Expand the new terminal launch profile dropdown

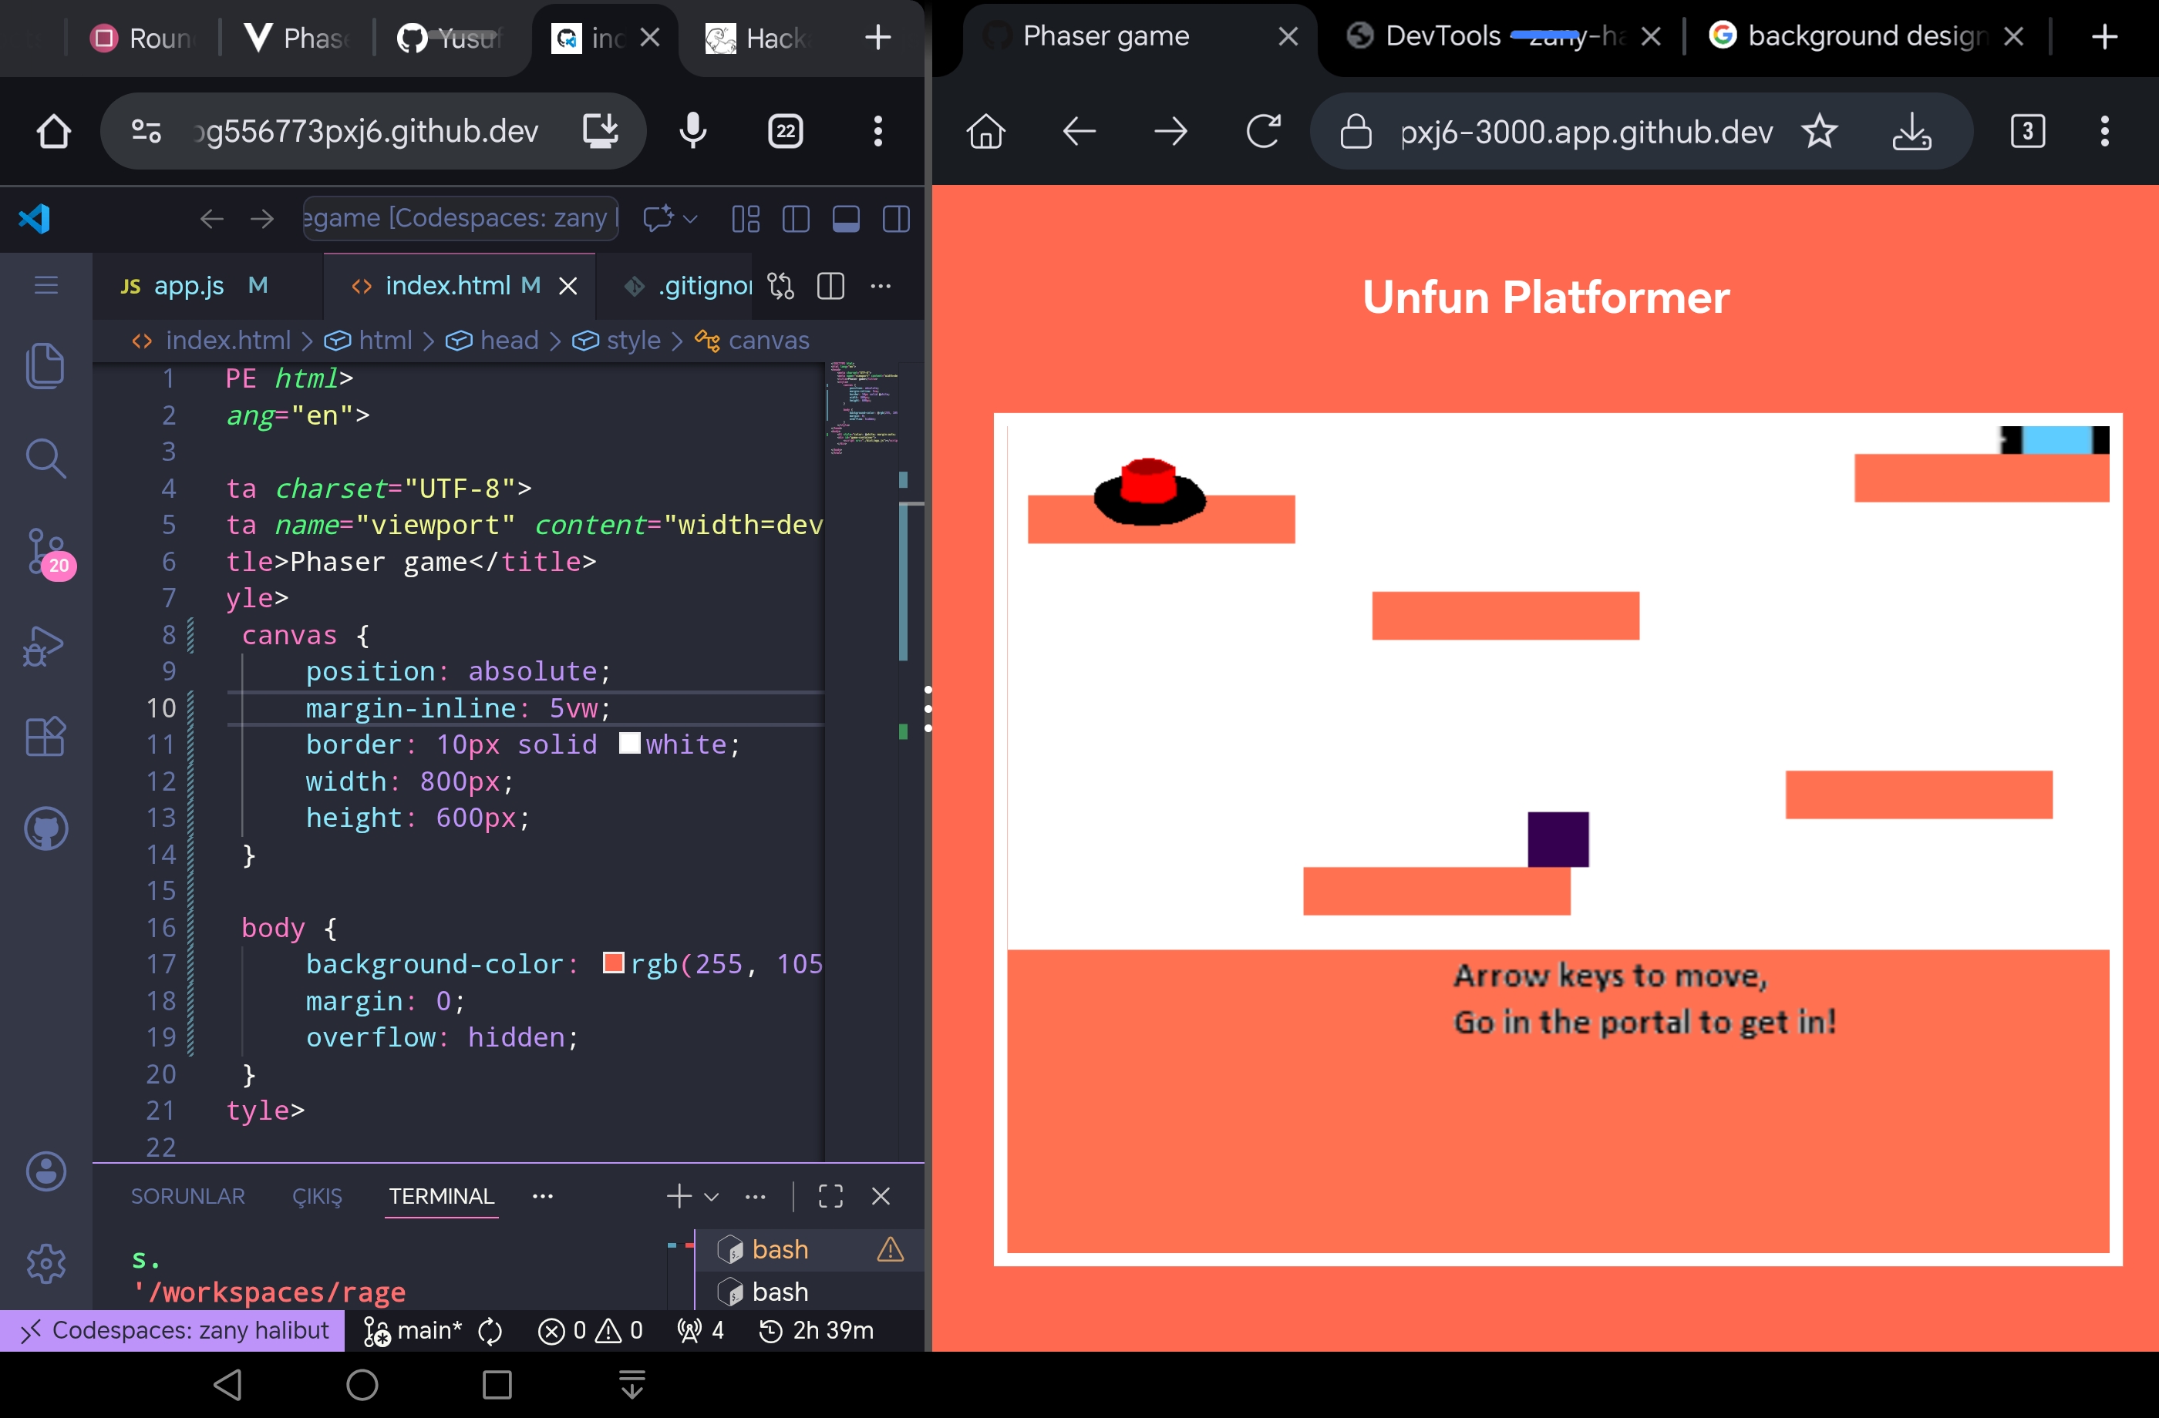(x=712, y=1197)
